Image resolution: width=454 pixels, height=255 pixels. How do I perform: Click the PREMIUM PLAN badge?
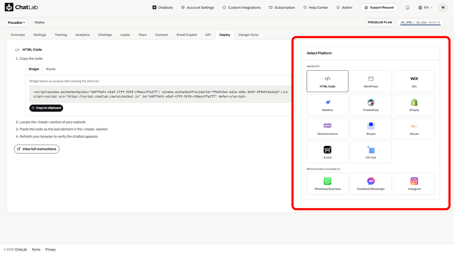click(380, 23)
